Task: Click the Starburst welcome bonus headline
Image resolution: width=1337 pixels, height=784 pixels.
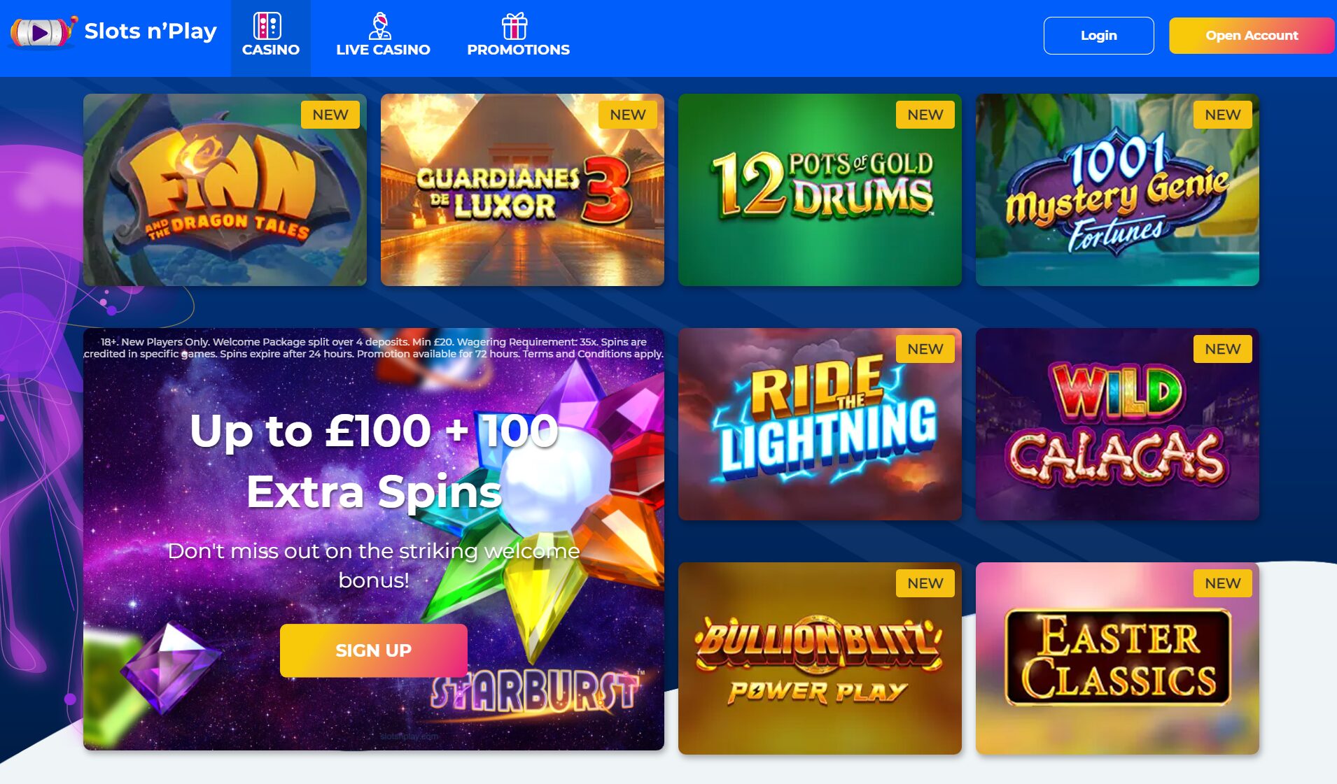Action: [374, 460]
